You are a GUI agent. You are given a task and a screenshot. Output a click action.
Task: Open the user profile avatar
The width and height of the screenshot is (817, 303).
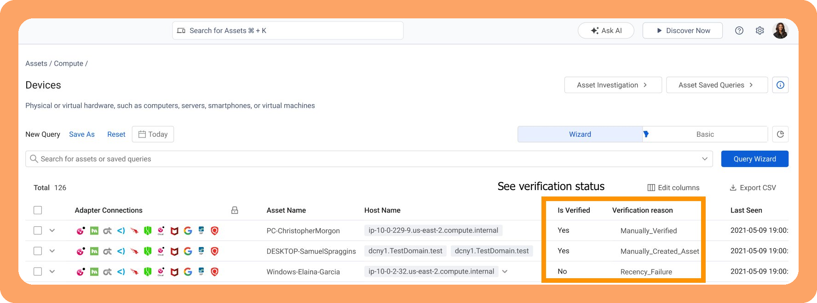tap(781, 31)
